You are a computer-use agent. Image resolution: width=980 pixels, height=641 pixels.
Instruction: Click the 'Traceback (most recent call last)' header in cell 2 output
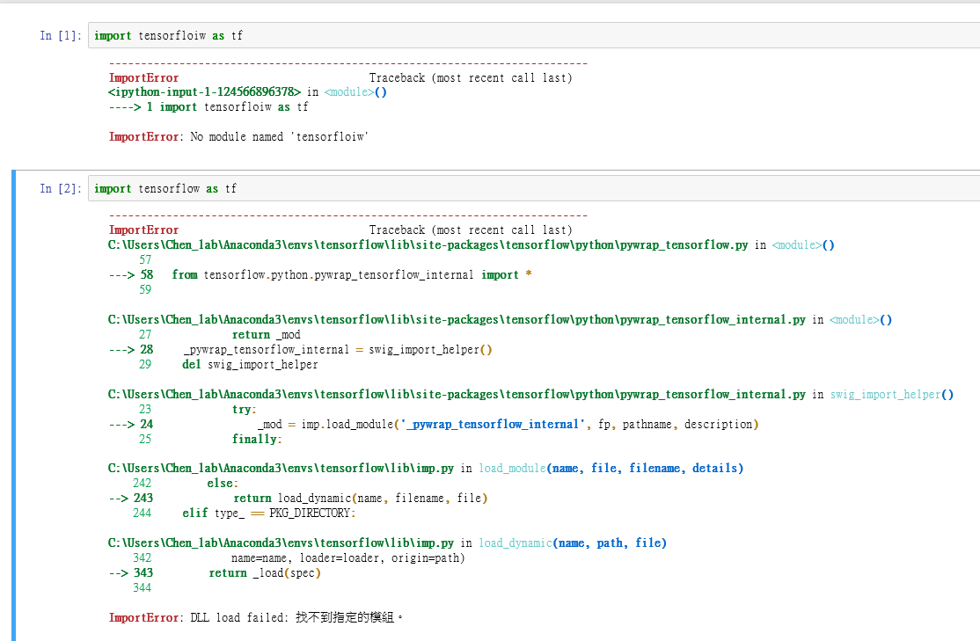coord(471,230)
